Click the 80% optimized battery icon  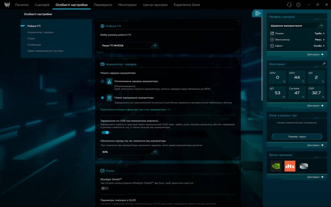[109, 81]
